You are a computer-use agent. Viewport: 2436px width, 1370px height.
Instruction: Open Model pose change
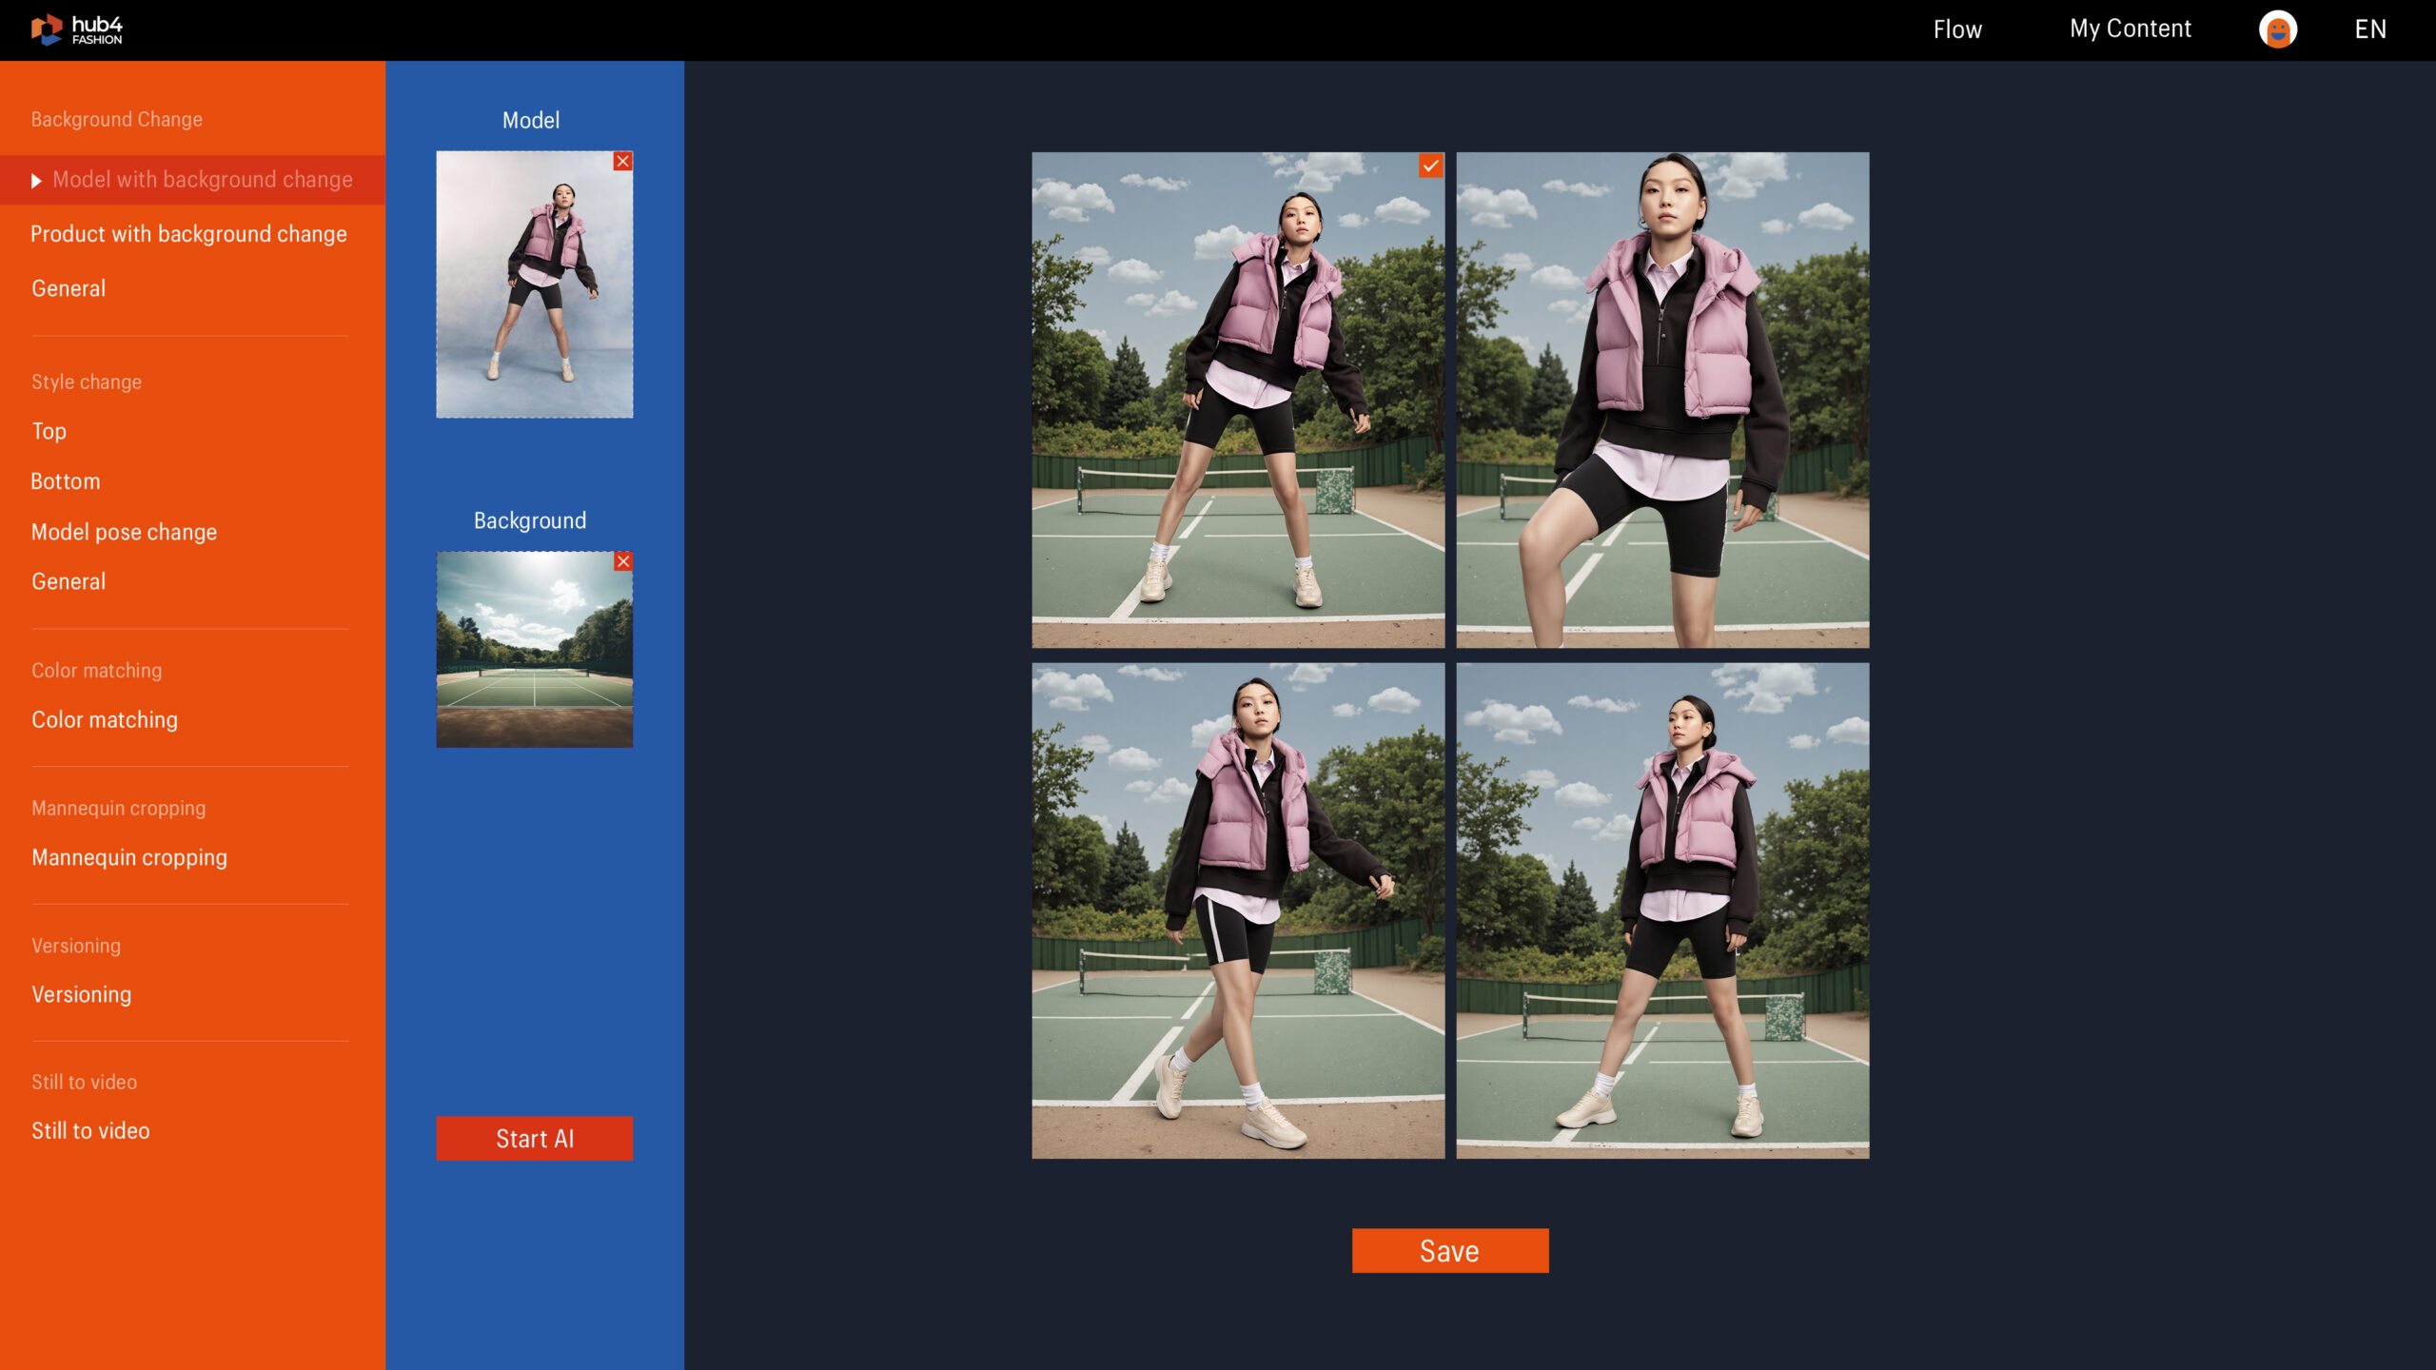pyautogui.click(x=124, y=532)
